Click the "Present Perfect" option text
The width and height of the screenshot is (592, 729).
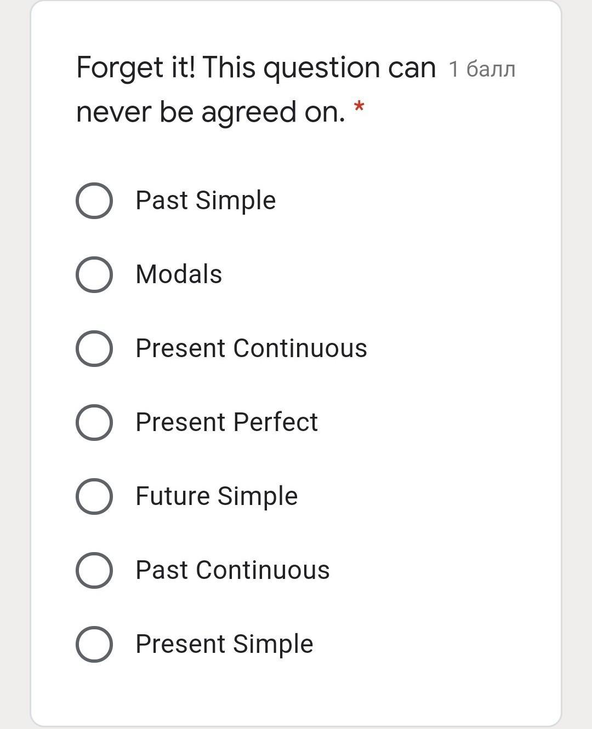pos(226,422)
